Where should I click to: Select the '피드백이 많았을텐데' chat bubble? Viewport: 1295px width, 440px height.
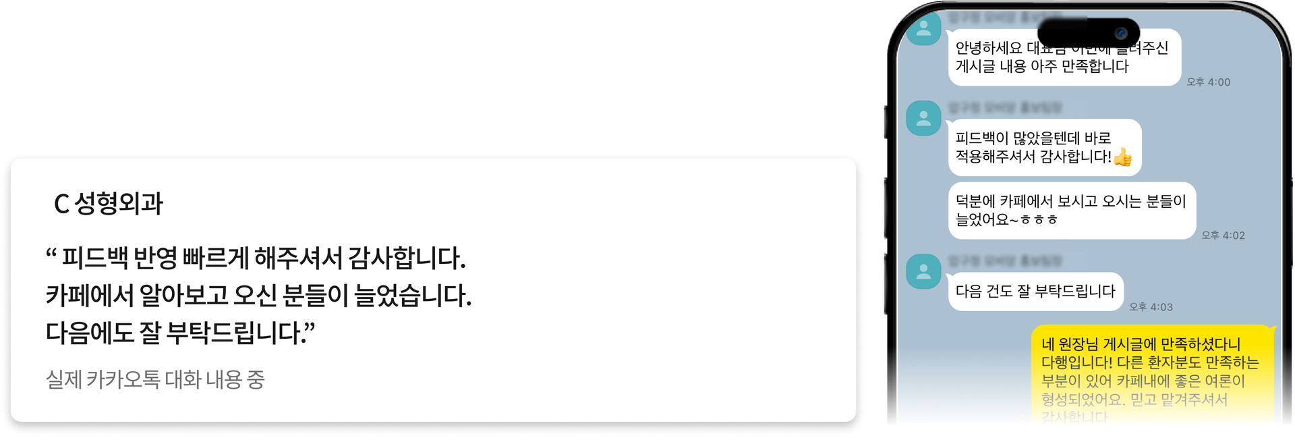(x=1044, y=148)
